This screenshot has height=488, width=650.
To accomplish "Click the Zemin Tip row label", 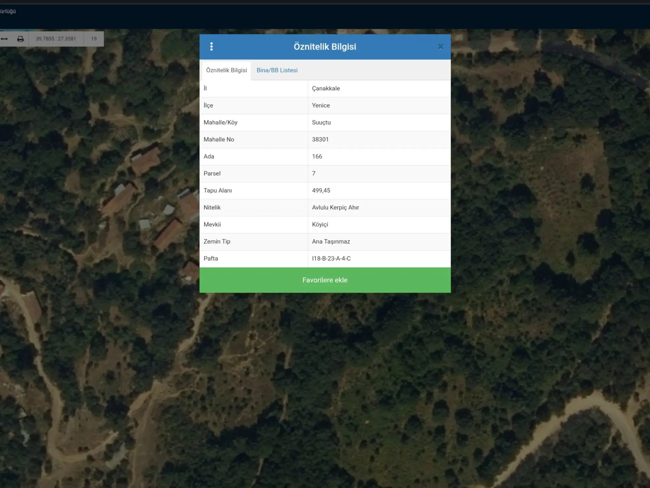I will tap(217, 241).
